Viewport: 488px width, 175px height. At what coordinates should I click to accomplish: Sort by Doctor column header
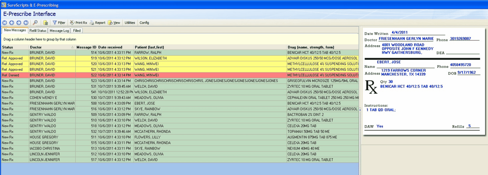point(52,47)
